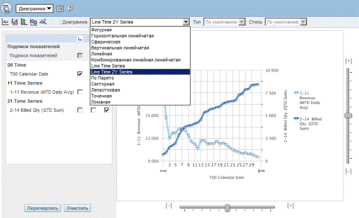Screen dimensions: 359x218
Task: Open additional chart options icon
Action: (34, 22)
